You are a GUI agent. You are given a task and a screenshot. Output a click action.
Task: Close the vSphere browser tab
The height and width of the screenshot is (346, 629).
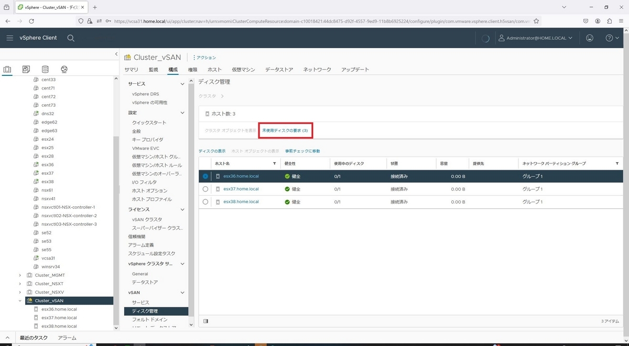82,7
